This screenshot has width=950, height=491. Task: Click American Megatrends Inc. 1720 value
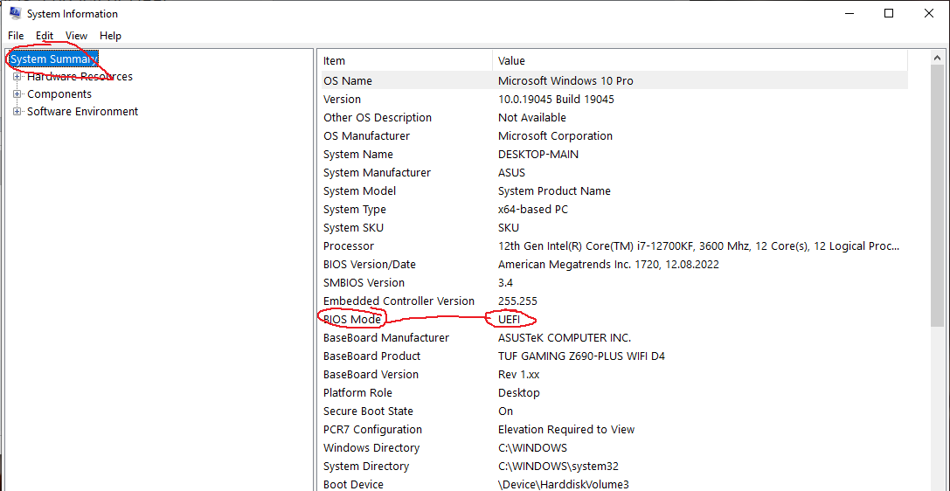608,265
